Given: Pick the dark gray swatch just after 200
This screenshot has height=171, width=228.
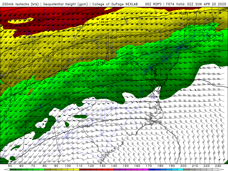Looking at the screenshot, I should (186, 170).
